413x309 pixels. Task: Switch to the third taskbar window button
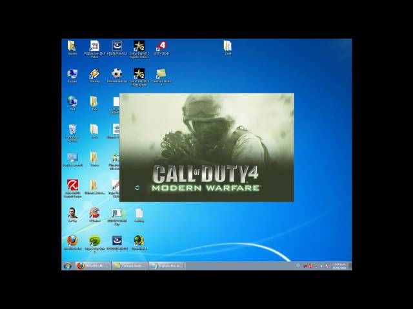(166, 266)
